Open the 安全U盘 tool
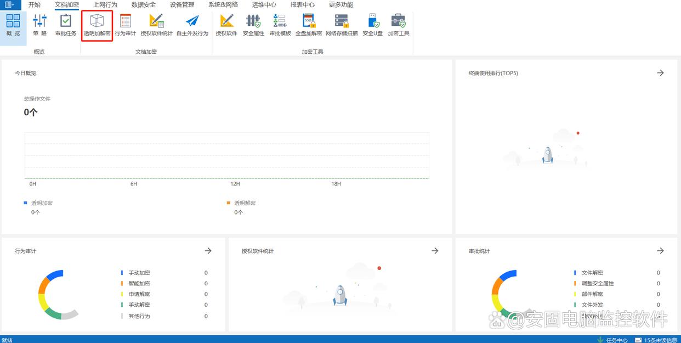Image resolution: width=681 pixels, height=343 pixels. click(x=373, y=25)
